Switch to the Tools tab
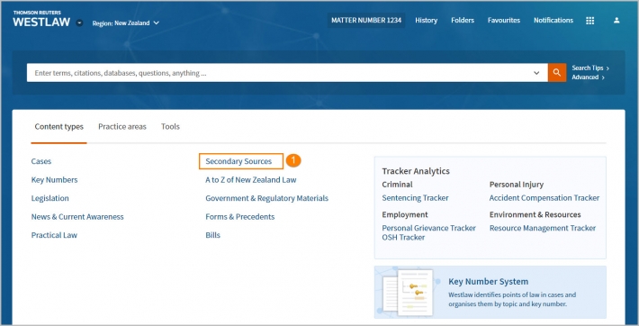This screenshot has height=326, width=639. pos(170,126)
